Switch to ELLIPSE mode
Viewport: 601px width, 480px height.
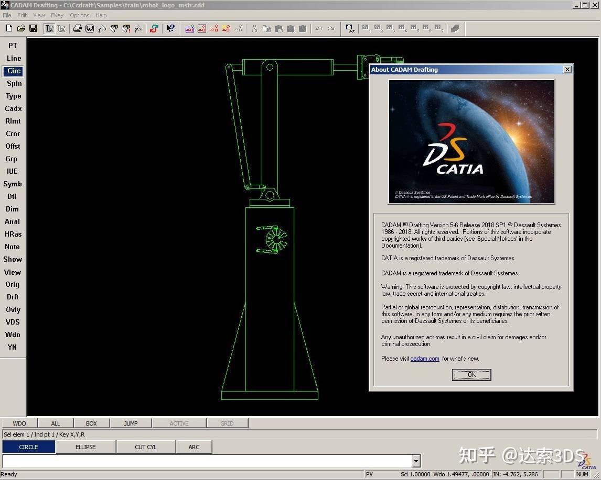pyautogui.click(x=85, y=446)
